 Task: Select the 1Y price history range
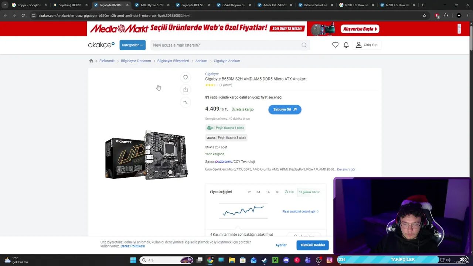[249, 192]
